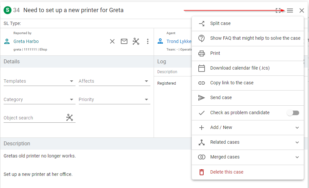The height and width of the screenshot is (188, 309).
Task: Open Greta Harbo's profile link
Action: (26, 41)
